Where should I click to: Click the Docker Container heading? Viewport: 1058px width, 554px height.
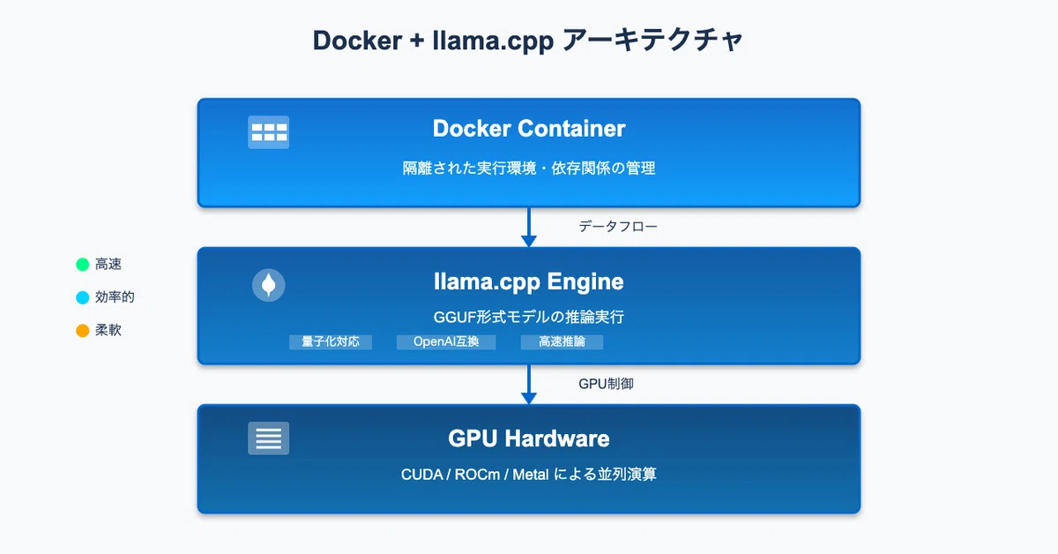pos(529,129)
